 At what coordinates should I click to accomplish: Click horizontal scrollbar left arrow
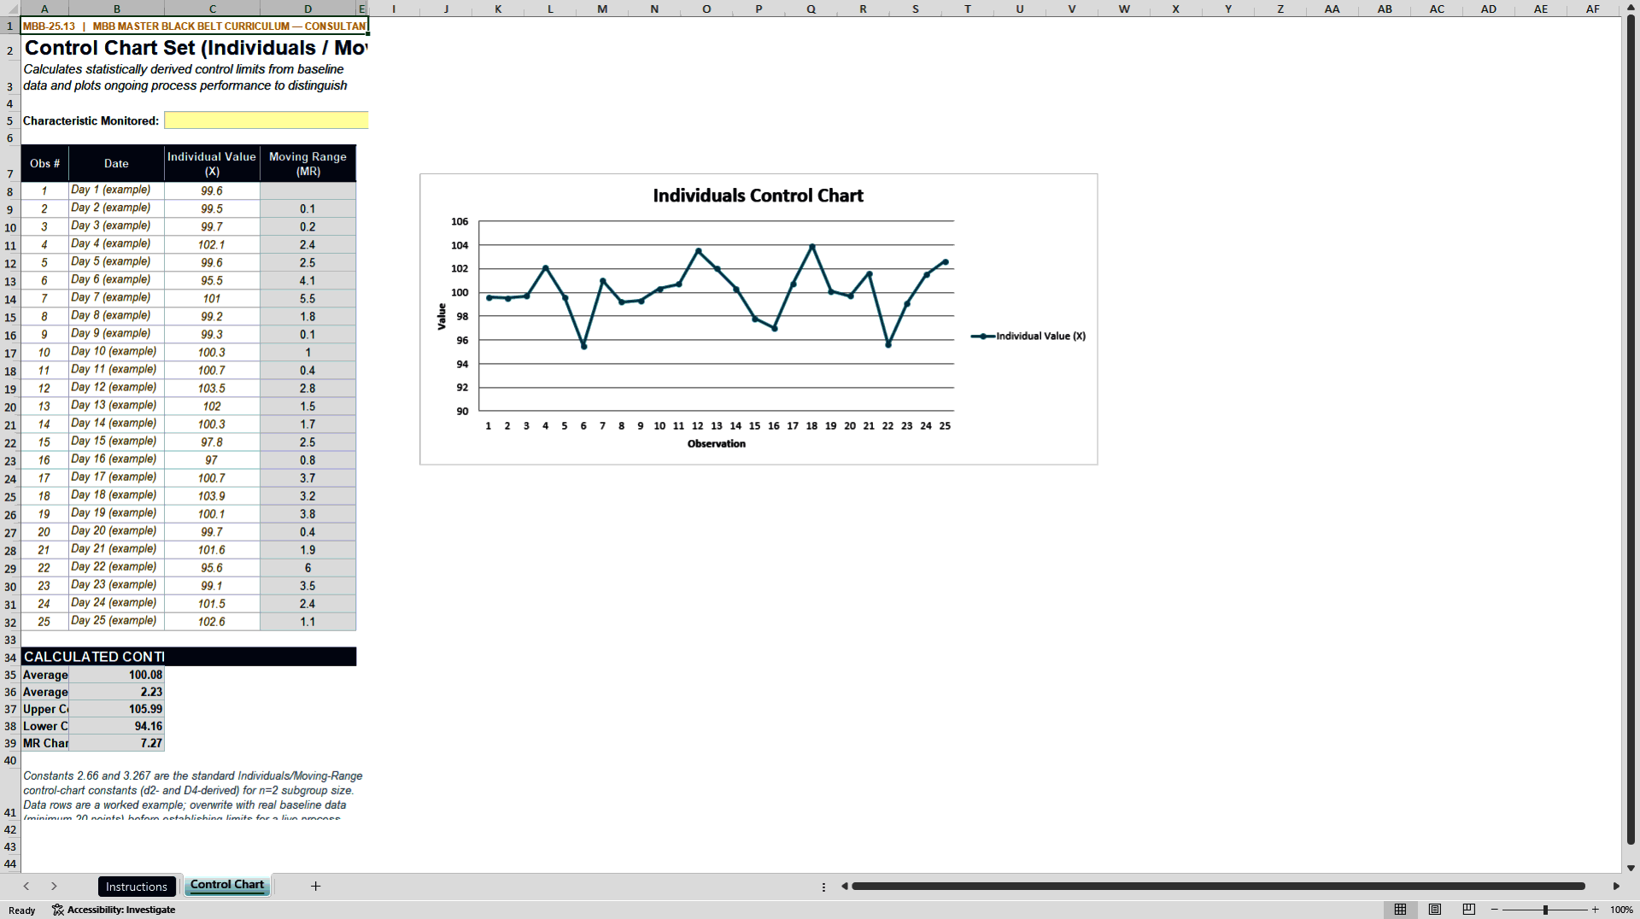click(844, 887)
